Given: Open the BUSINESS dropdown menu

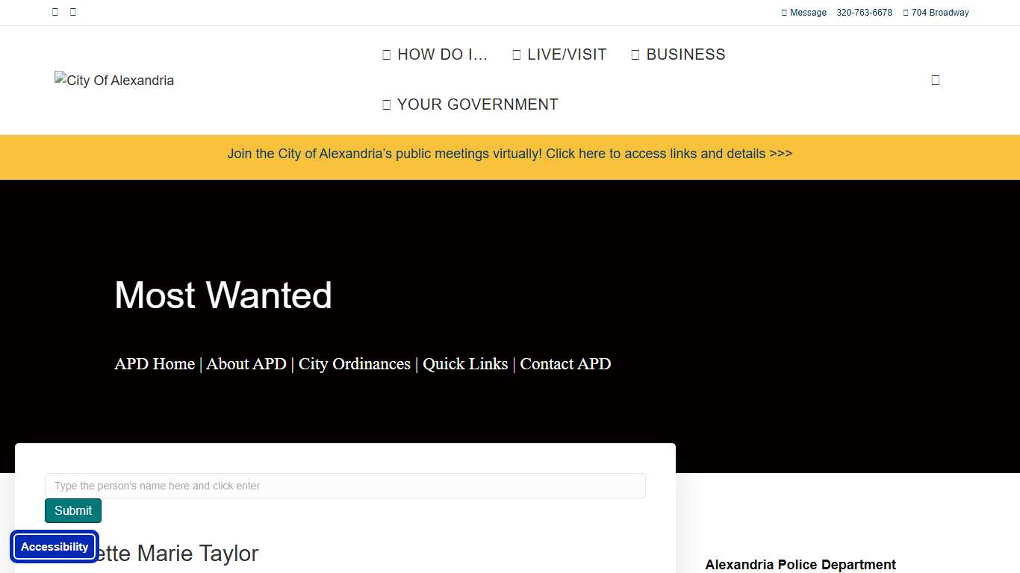Looking at the screenshot, I should click(678, 54).
